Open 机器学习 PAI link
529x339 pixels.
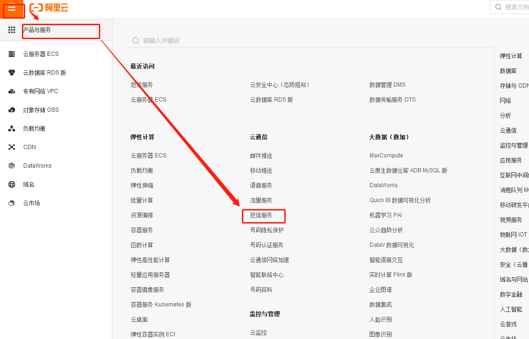[x=385, y=215]
